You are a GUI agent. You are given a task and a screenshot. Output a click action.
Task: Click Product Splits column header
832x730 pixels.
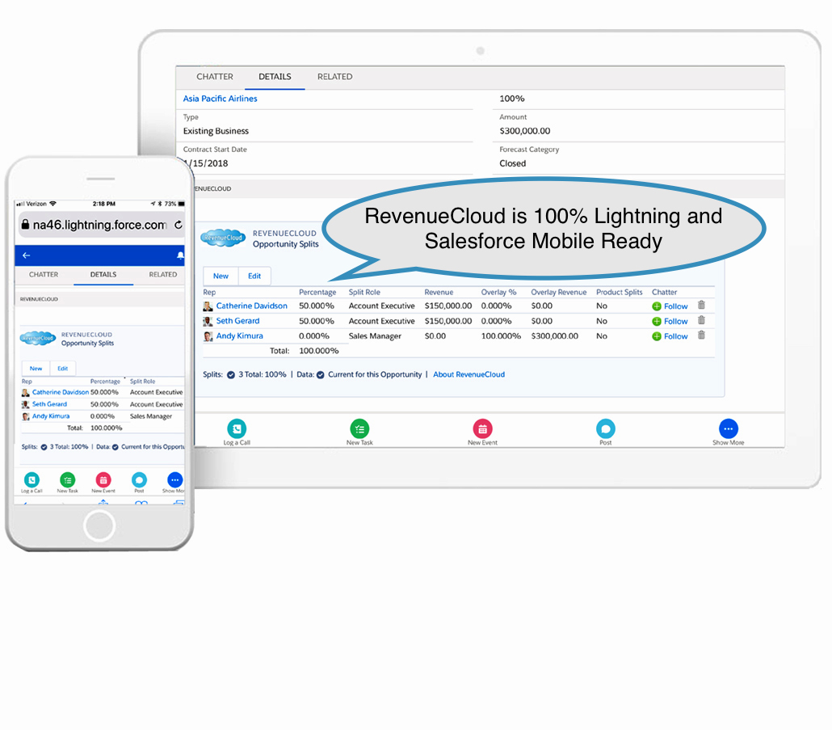pyautogui.click(x=620, y=292)
